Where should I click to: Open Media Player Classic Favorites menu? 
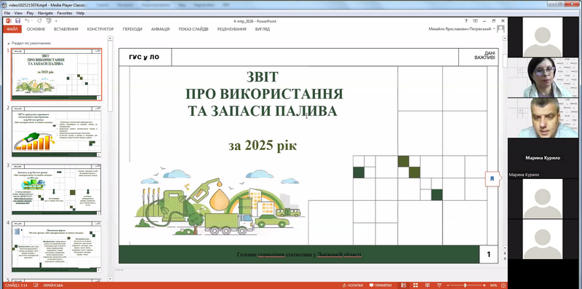[x=65, y=13]
